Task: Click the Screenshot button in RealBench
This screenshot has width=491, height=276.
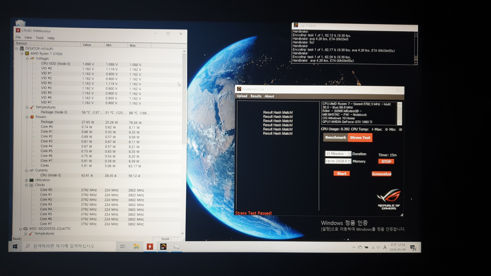Action: pyautogui.click(x=381, y=174)
